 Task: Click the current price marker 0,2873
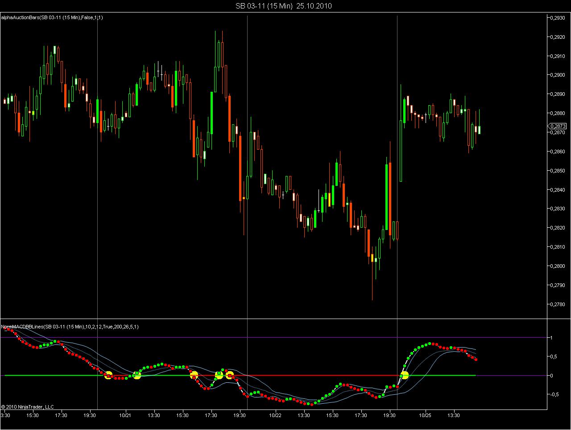pyautogui.click(x=558, y=126)
